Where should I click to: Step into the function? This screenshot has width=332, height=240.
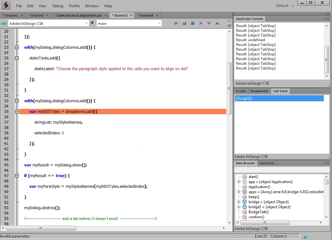click(x=209, y=23)
